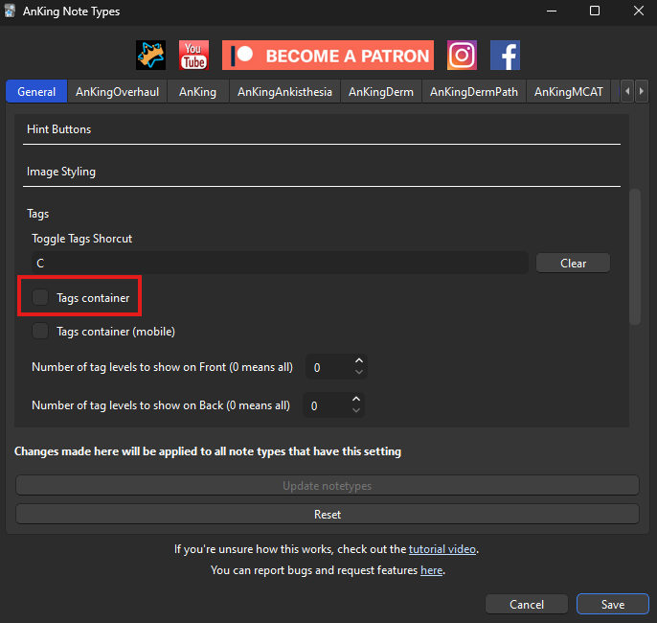The image size is (657, 623).
Task: Increase tag levels shown on Front
Action: pos(359,361)
